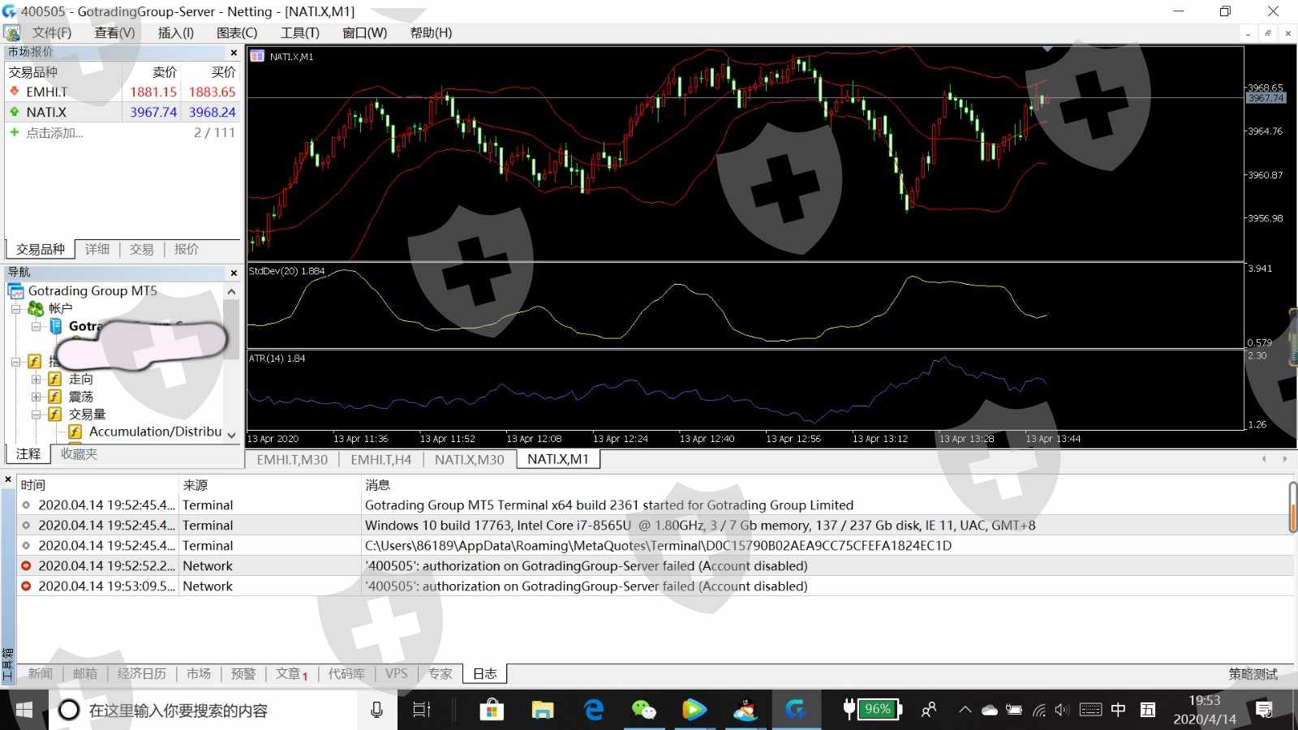Open Microsoft Edge from the taskbar

[594, 710]
